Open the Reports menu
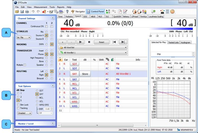198x133 pixels. (61, 7)
